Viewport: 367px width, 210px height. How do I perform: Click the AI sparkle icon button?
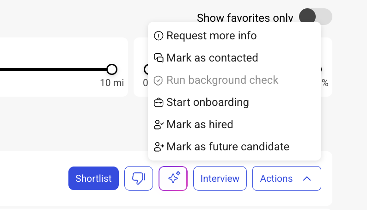pyautogui.click(x=173, y=179)
